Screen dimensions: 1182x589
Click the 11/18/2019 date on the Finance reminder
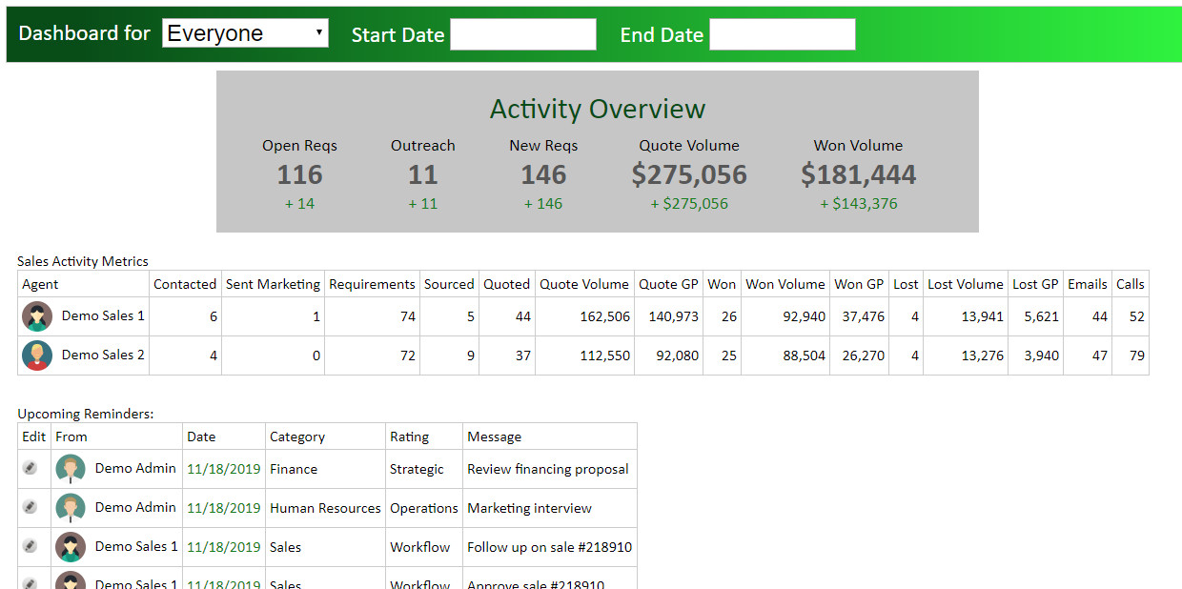223,469
